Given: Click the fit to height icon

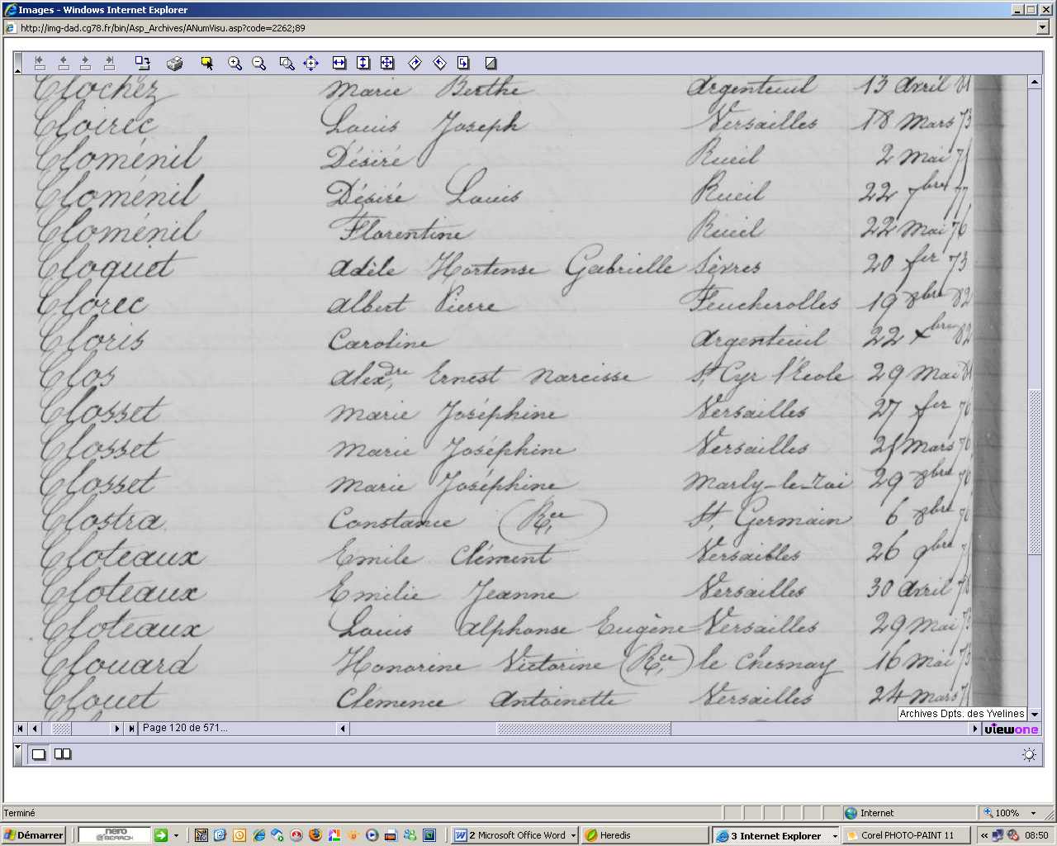Looking at the screenshot, I should (363, 64).
